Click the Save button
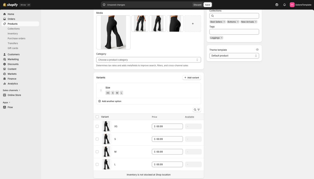The image size is (314, 179). pos(208,5)
